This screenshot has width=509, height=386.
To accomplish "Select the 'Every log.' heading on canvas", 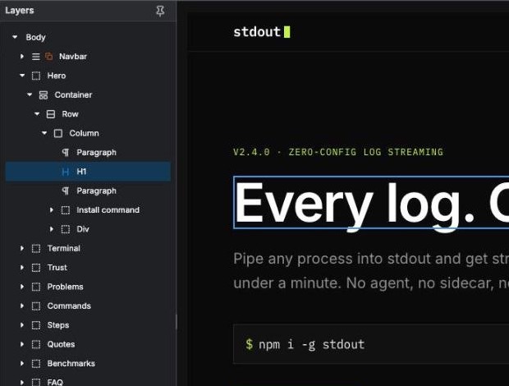I will tap(371, 203).
